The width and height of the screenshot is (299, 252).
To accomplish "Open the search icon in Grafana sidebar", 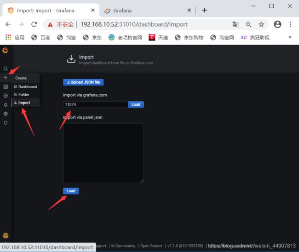I will click(6, 69).
